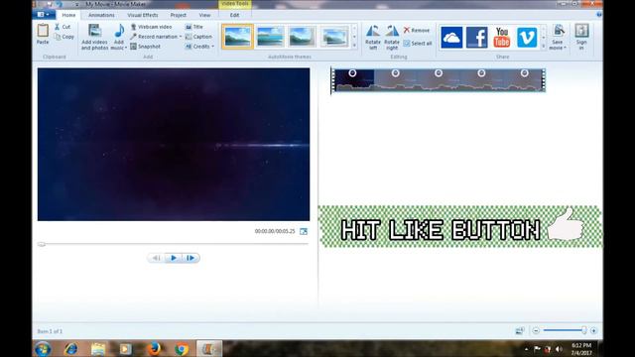Apply the second AutoMovie theme
The height and width of the screenshot is (357, 635).
click(270, 37)
